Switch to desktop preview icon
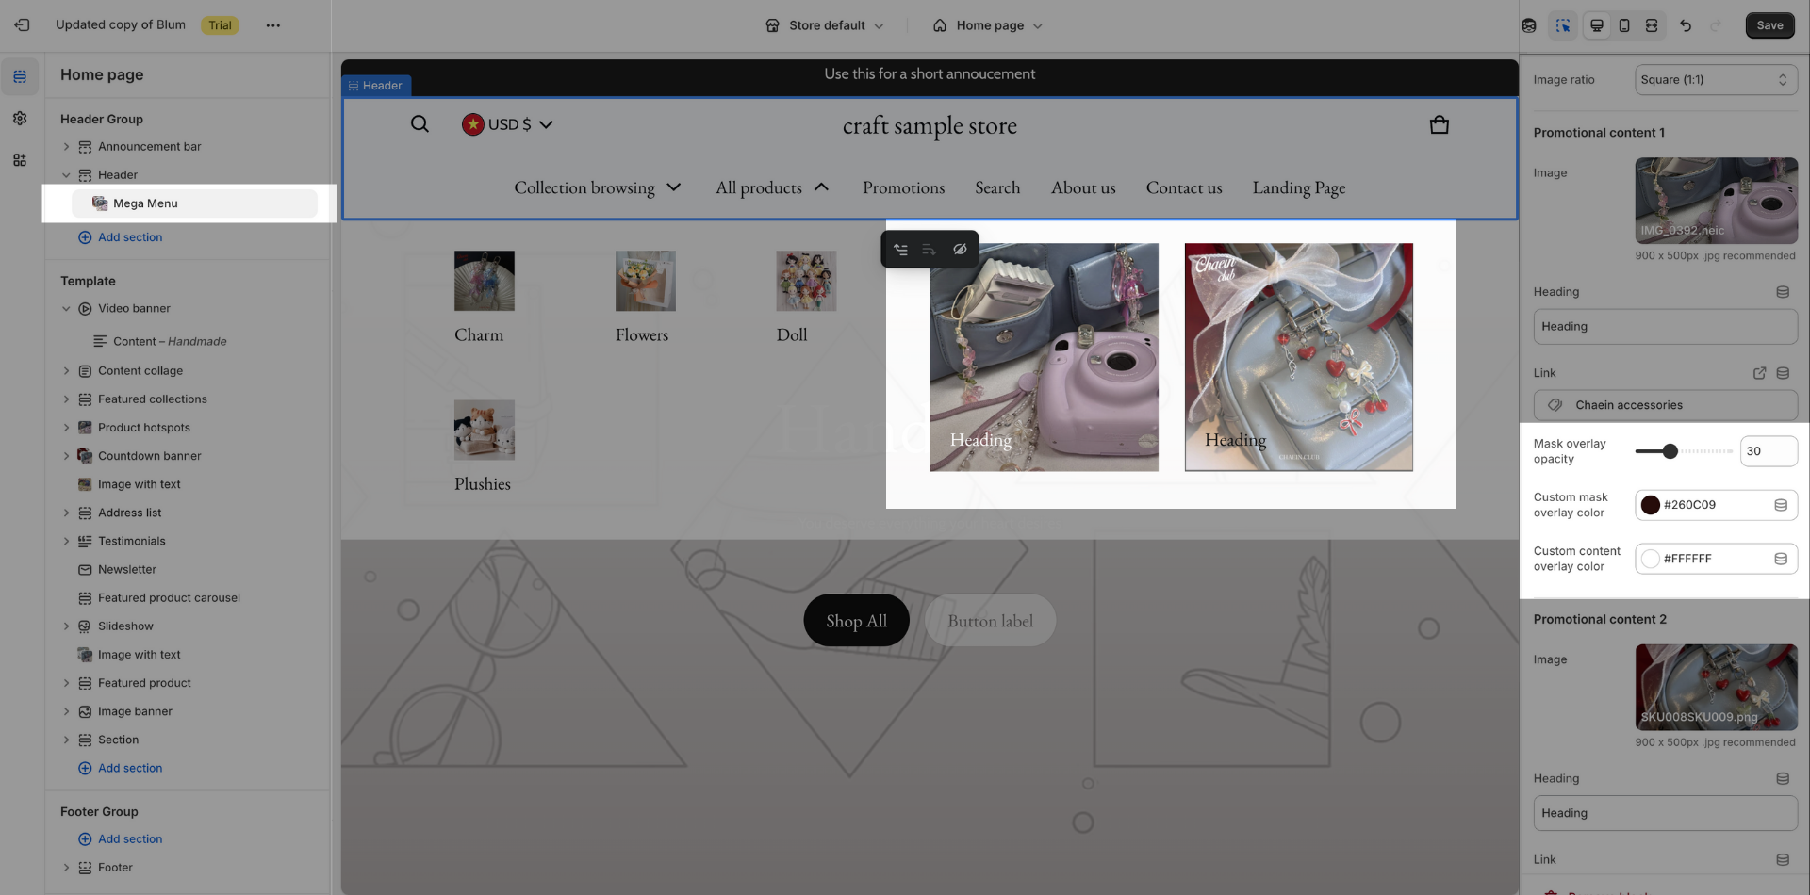This screenshot has width=1810, height=895. coord(1597,25)
